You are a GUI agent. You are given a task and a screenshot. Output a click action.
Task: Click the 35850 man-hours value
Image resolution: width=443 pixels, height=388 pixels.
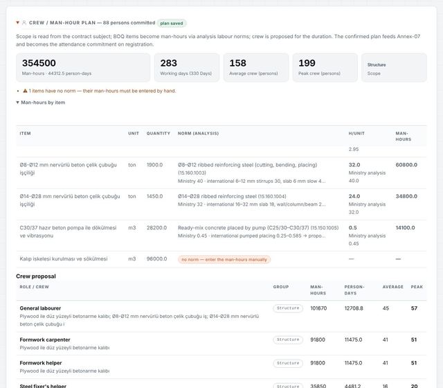coord(318,386)
